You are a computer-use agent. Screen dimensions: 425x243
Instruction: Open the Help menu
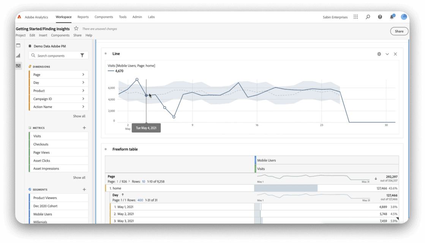click(x=89, y=35)
